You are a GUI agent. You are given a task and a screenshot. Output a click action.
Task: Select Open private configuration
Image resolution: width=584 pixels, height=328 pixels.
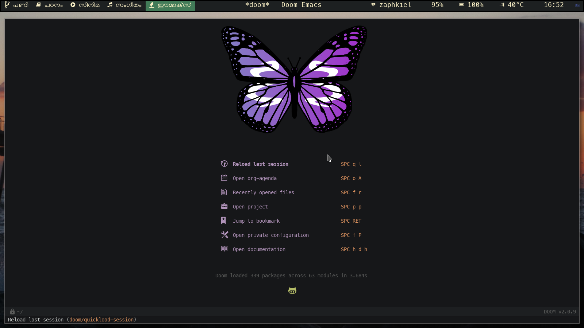coord(271,235)
